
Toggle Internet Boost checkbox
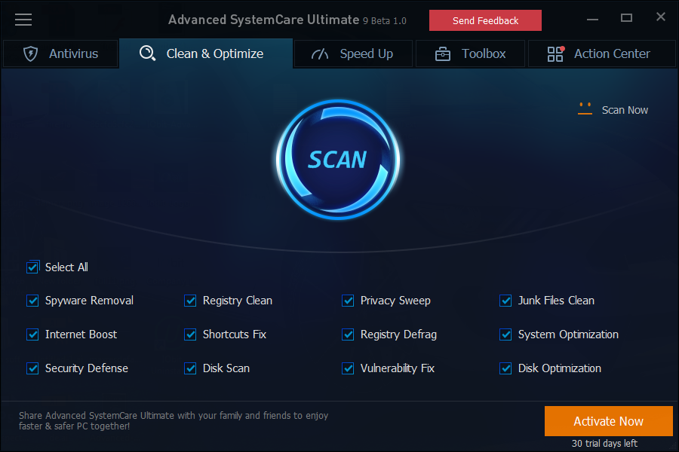tap(32, 334)
